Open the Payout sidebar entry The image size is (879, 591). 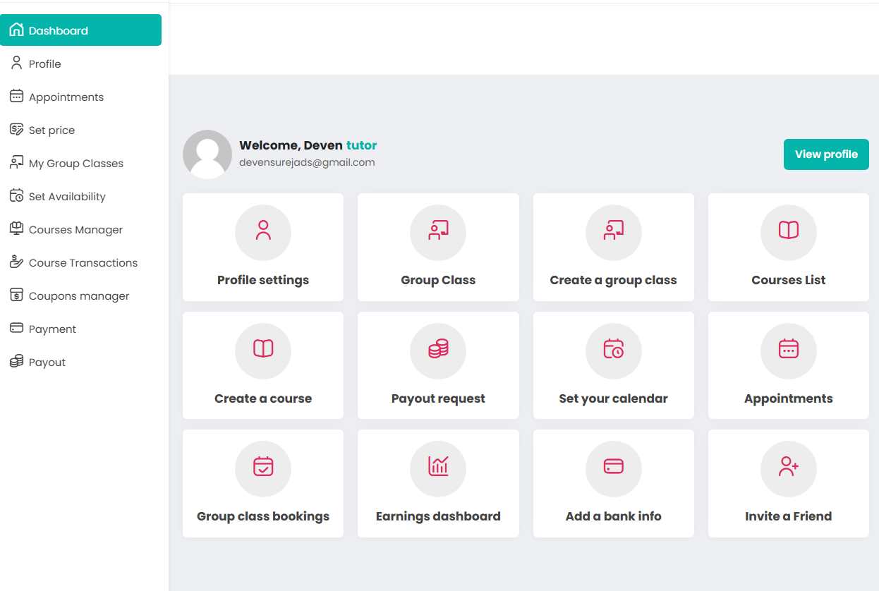click(81, 362)
